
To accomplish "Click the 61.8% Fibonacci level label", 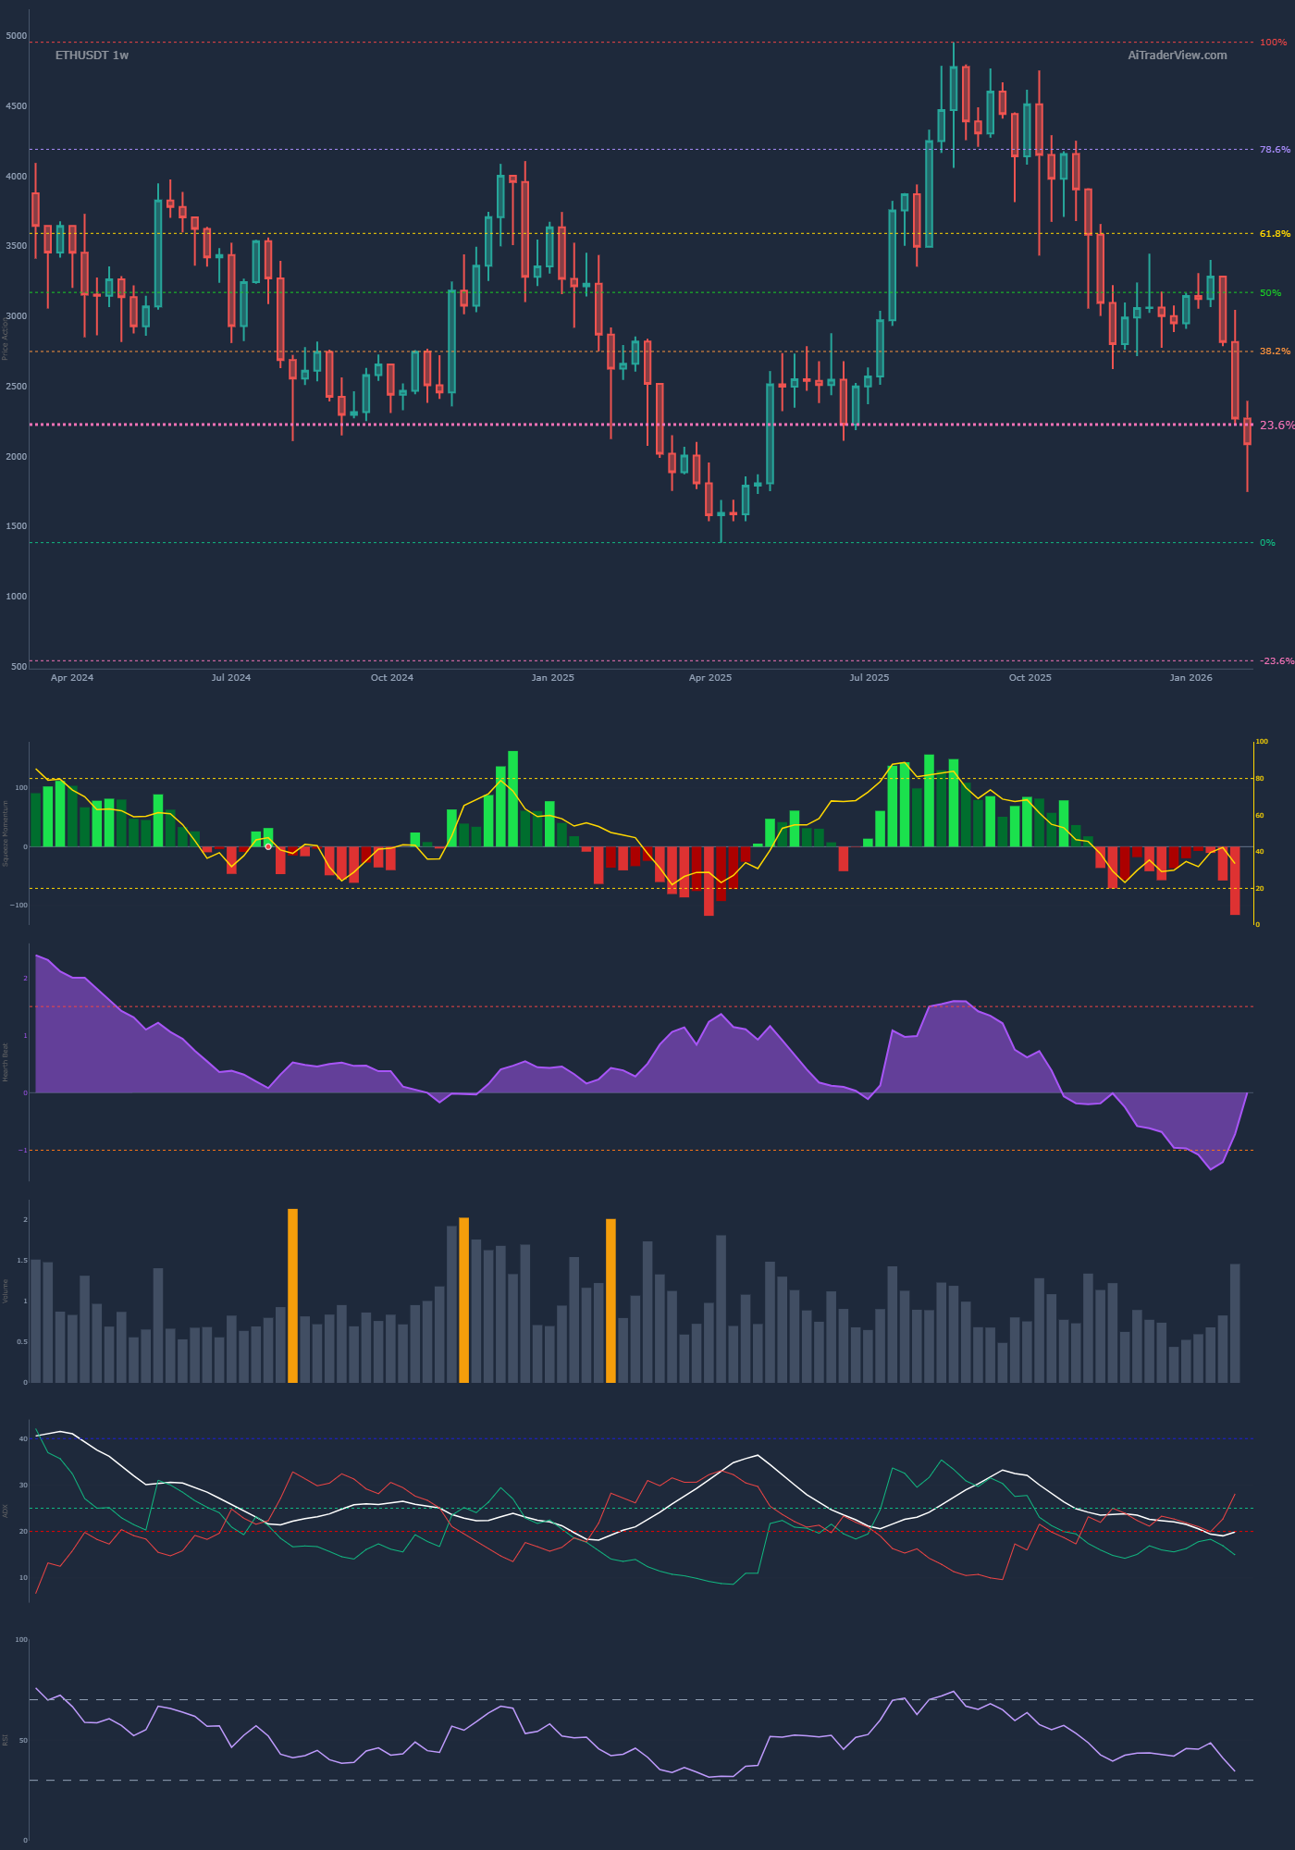I will (1275, 234).
